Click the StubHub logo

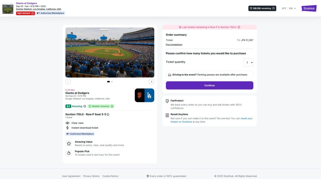tap(309, 8)
